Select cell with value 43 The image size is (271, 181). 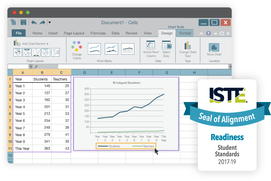(61, 149)
